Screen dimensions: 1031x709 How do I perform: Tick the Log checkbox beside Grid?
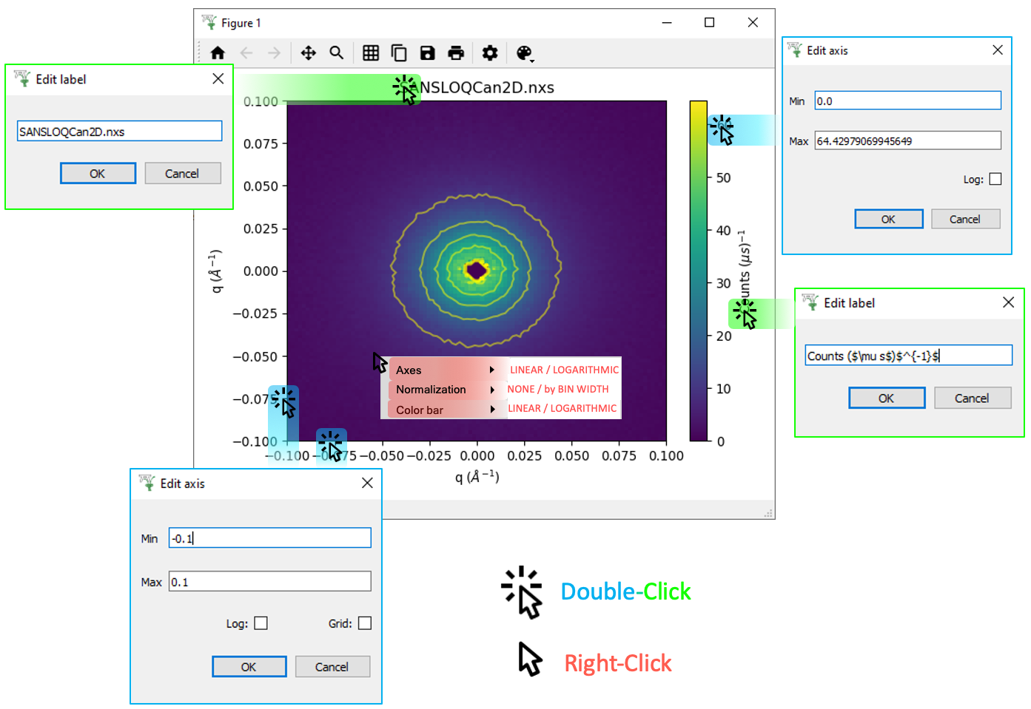261,623
